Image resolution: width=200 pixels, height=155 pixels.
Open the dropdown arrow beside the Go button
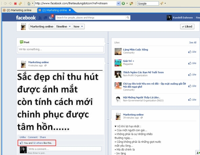[127, 4]
